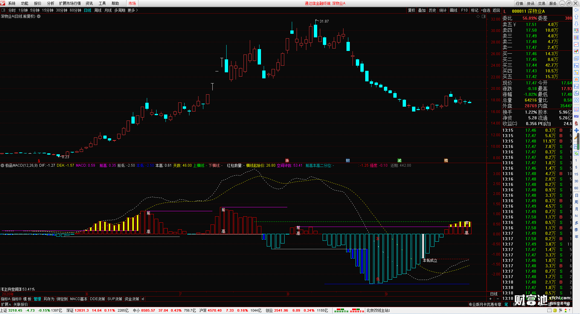This screenshot has height=314, width=580.
Task: Open the 工具 menu
Action: click(102, 3)
